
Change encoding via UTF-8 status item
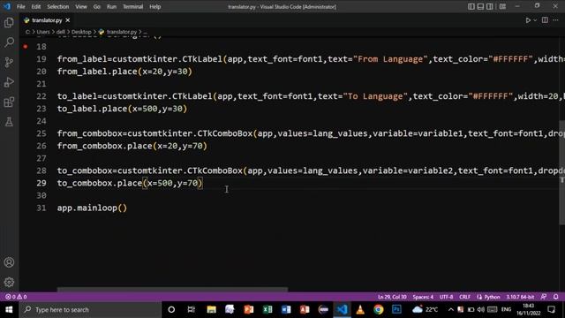[446, 297]
